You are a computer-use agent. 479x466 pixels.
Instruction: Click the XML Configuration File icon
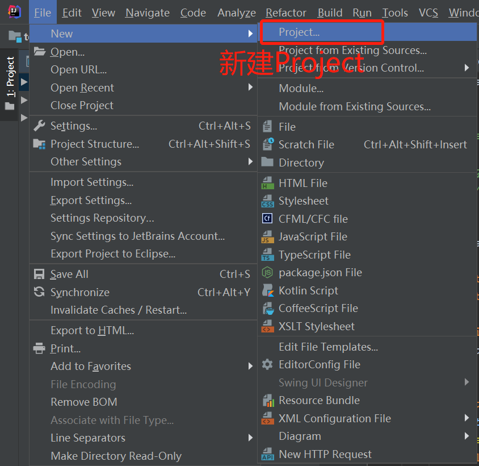tap(268, 418)
